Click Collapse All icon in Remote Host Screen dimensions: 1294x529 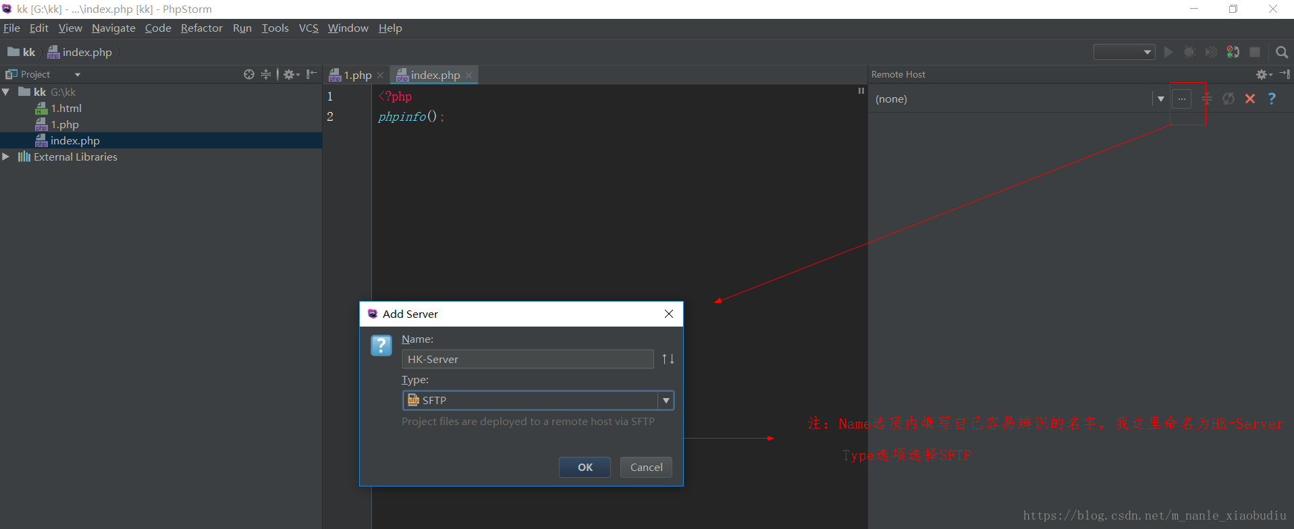1207,99
